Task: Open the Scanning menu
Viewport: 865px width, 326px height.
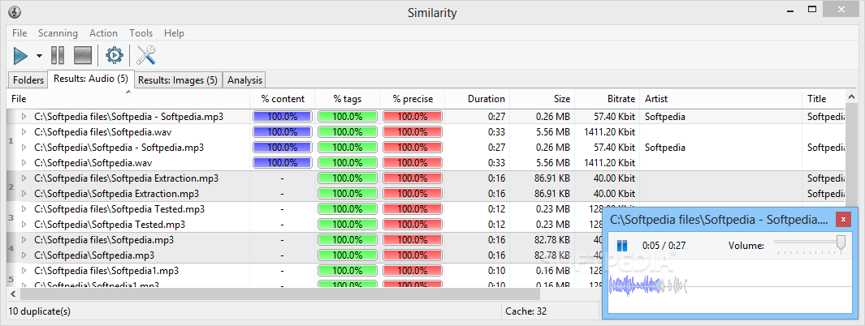Action: (58, 33)
